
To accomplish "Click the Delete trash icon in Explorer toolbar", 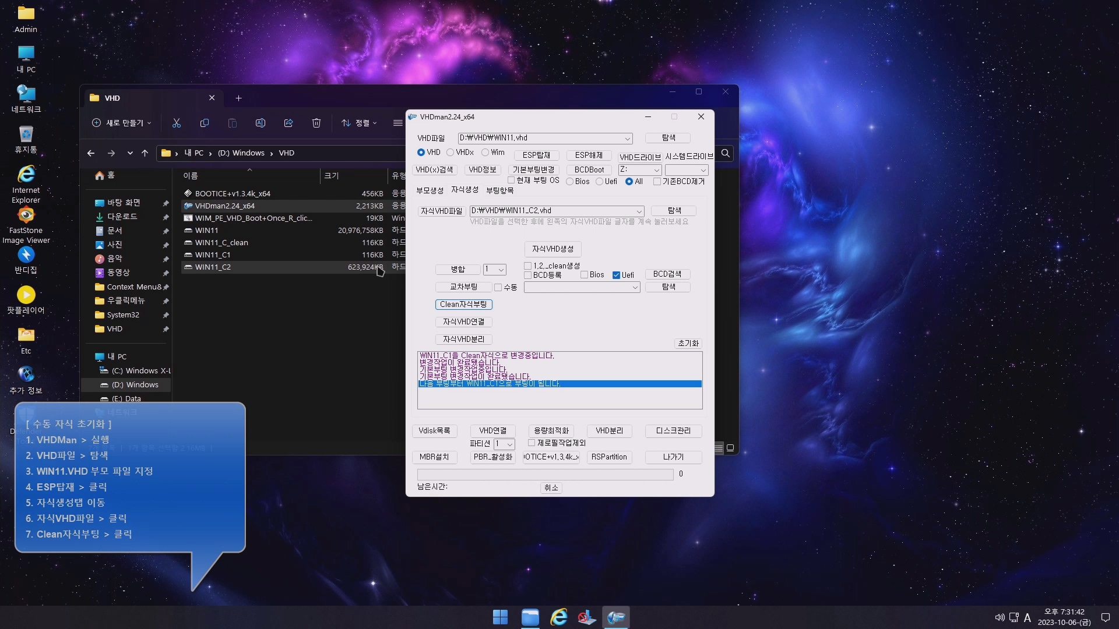I will click(x=316, y=123).
